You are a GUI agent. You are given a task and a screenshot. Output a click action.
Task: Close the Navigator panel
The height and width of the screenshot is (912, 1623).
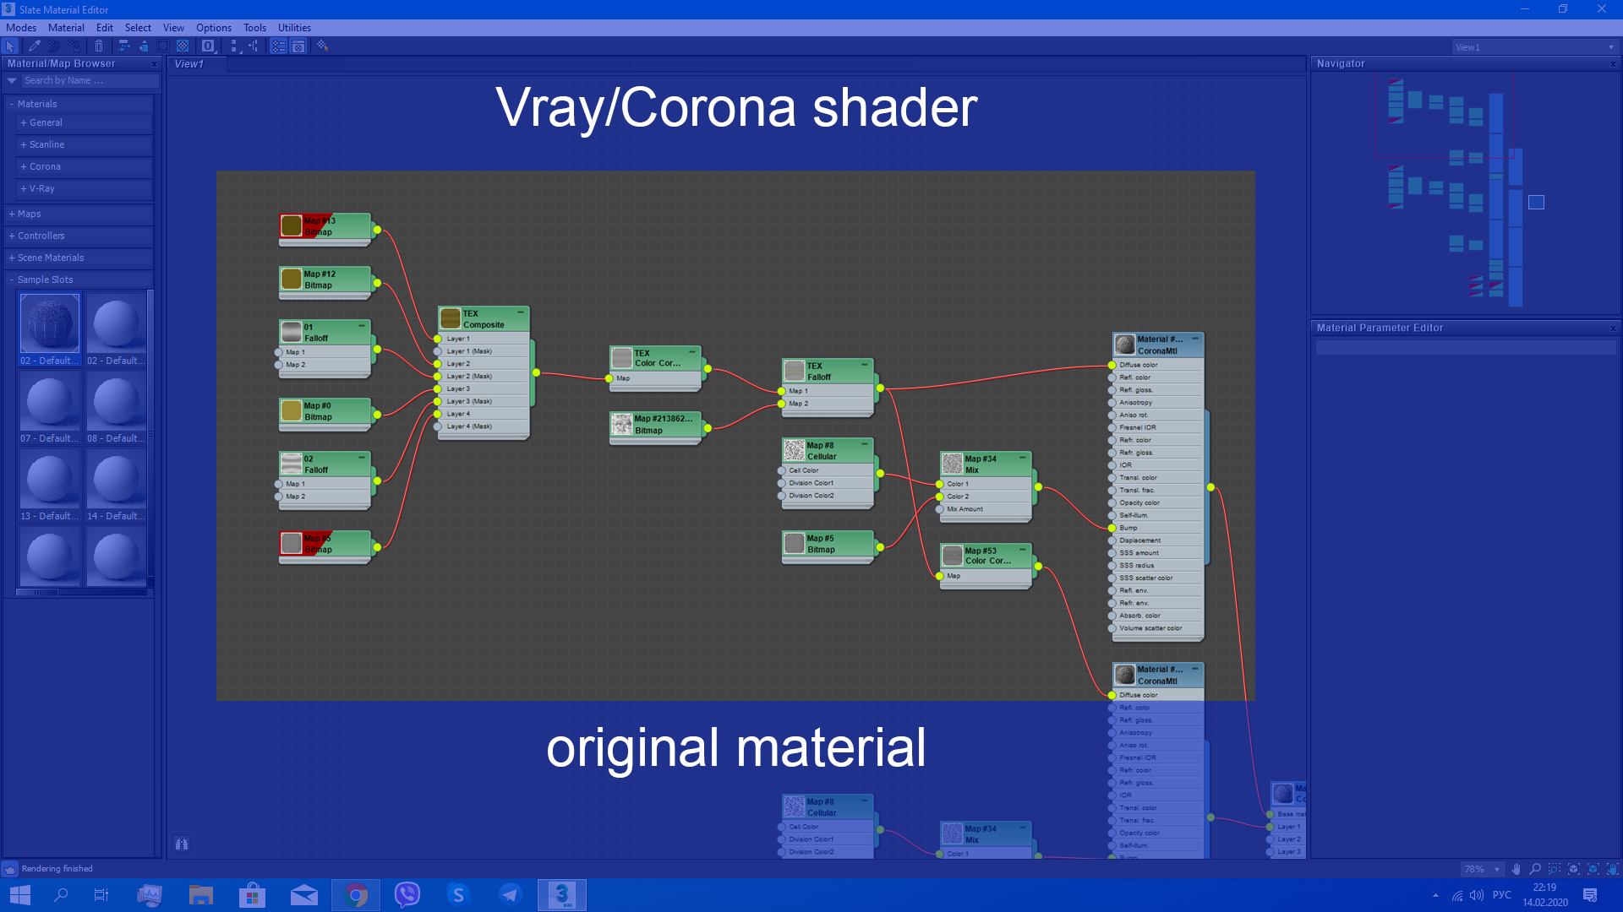[1613, 64]
